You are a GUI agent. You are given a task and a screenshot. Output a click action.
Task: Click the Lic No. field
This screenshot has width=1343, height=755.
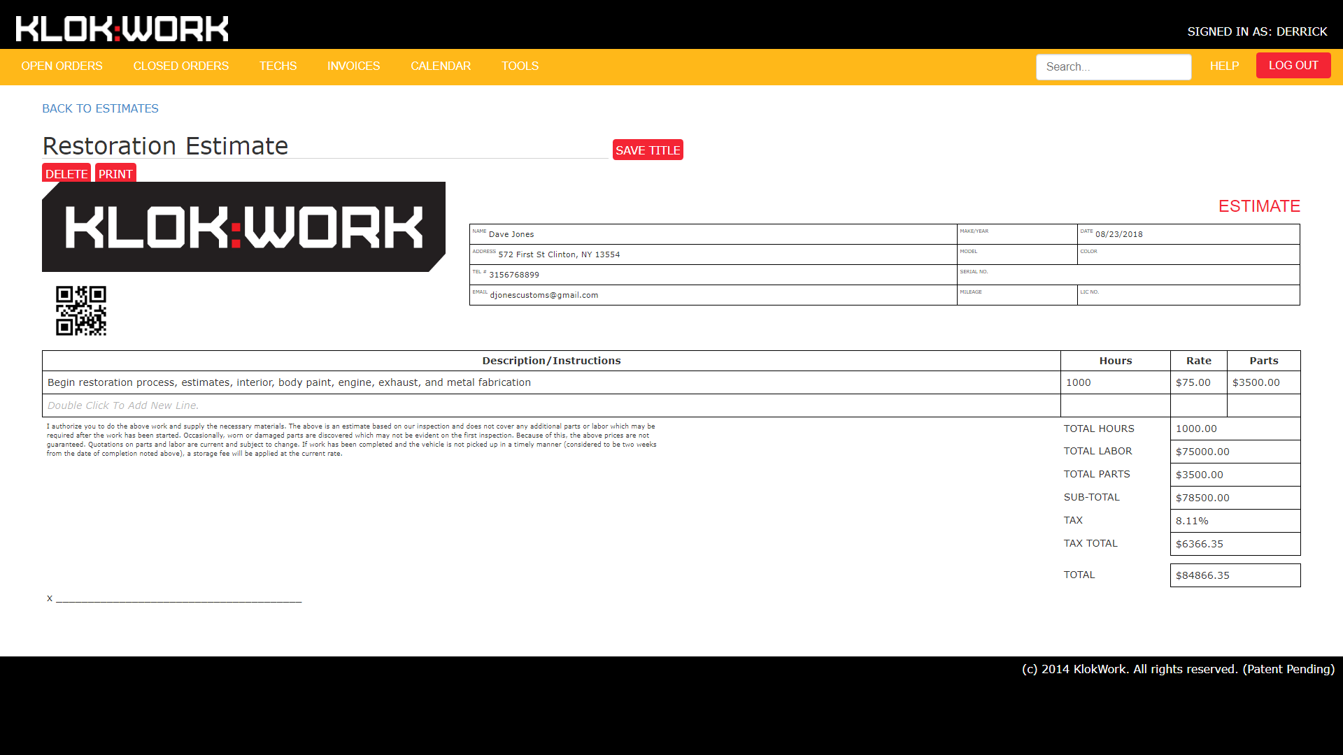[x=1188, y=295]
